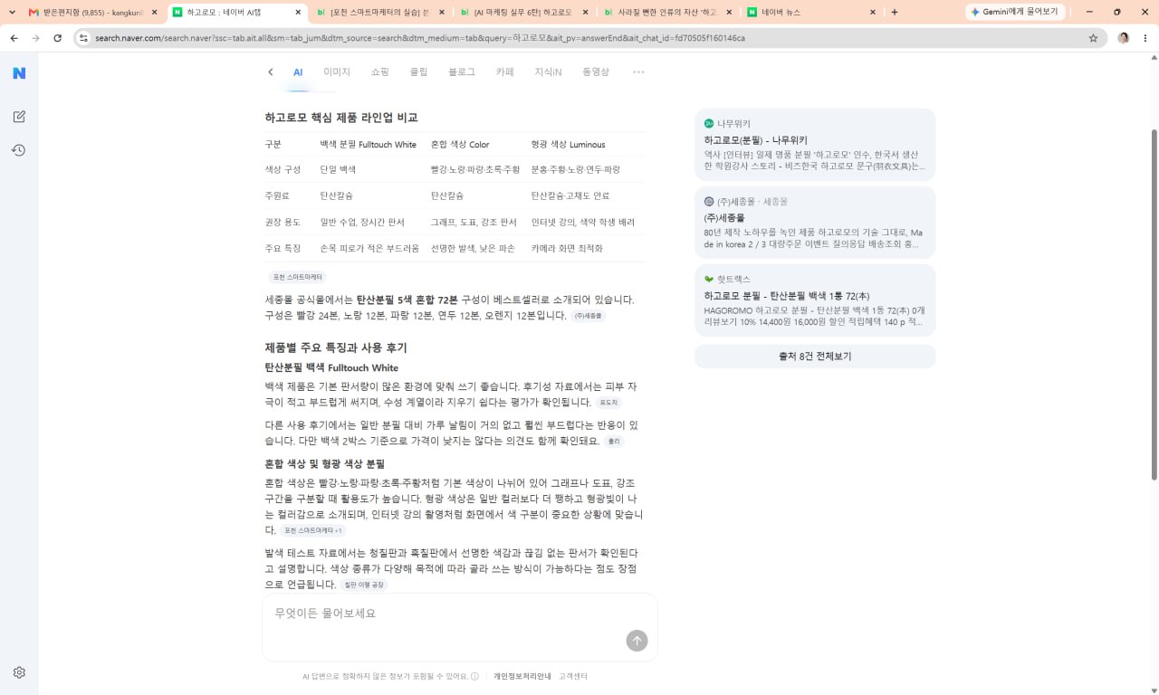Click the browser back arrow
The width and height of the screenshot is (1159, 695).
pos(14,38)
